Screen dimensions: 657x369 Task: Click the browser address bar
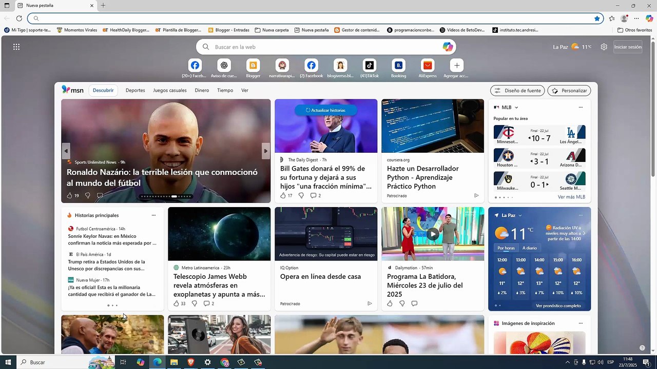(x=315, y=18)
